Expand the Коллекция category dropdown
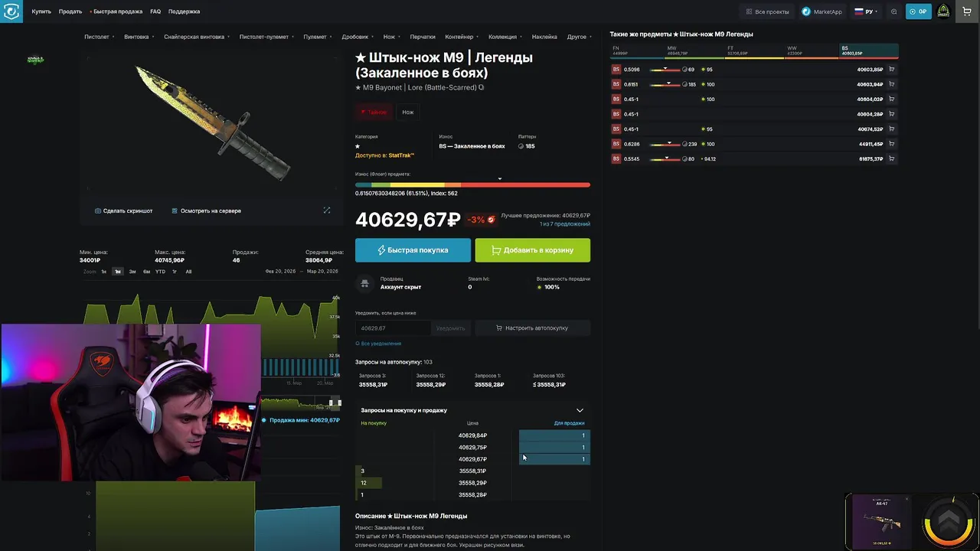The width and height of the screenshot is (980, 551). 505,37
